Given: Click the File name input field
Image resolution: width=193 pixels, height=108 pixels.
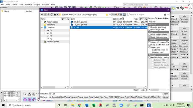Looking at the screenshot, I should click(105, 94).
